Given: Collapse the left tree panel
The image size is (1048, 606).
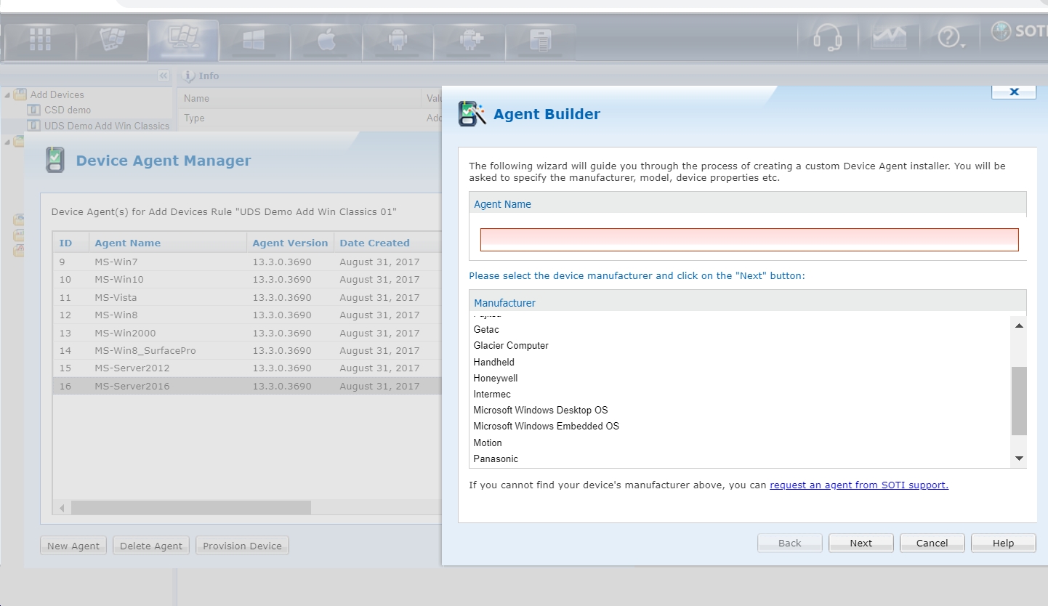Looking at the screenshot, I should click(x=164, y=76).
